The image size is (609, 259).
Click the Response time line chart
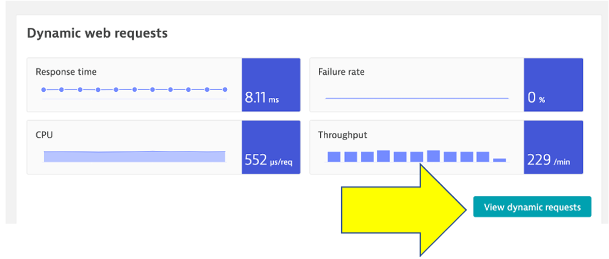[x=134, y=89]
